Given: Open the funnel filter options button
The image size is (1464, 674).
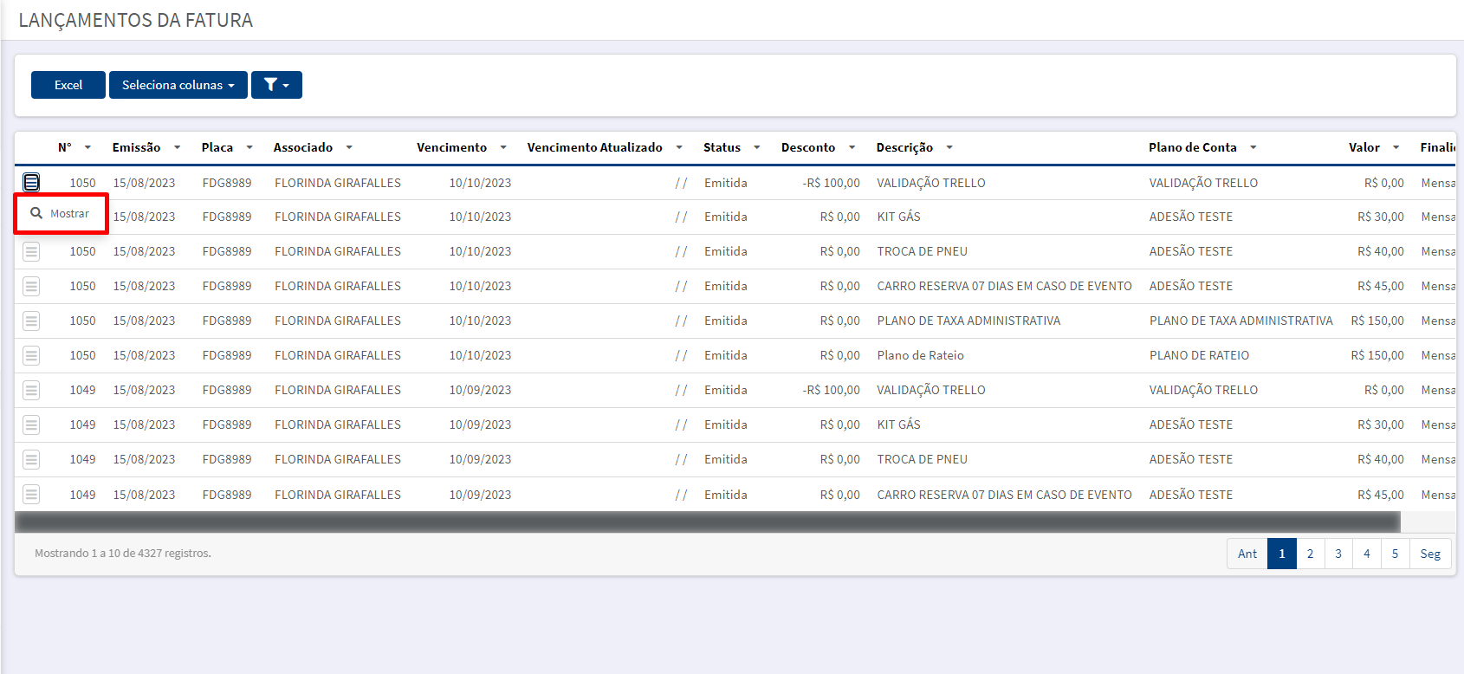Looking at the screenshot, I should pyautogui.click(x=276, y=85).
